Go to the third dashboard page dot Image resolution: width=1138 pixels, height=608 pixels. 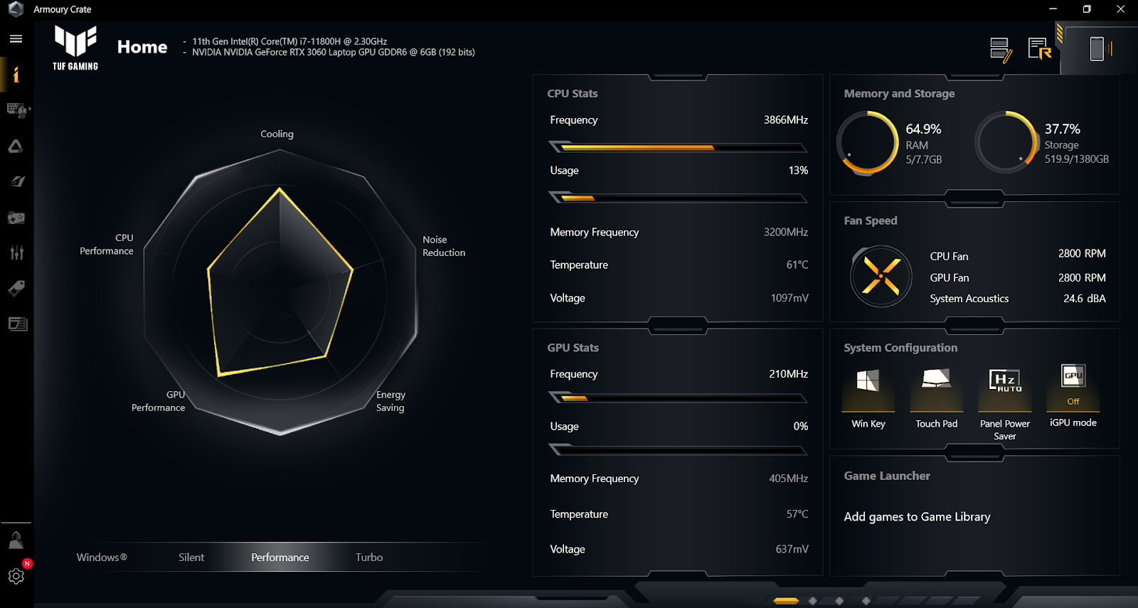(x=839, y=601)
